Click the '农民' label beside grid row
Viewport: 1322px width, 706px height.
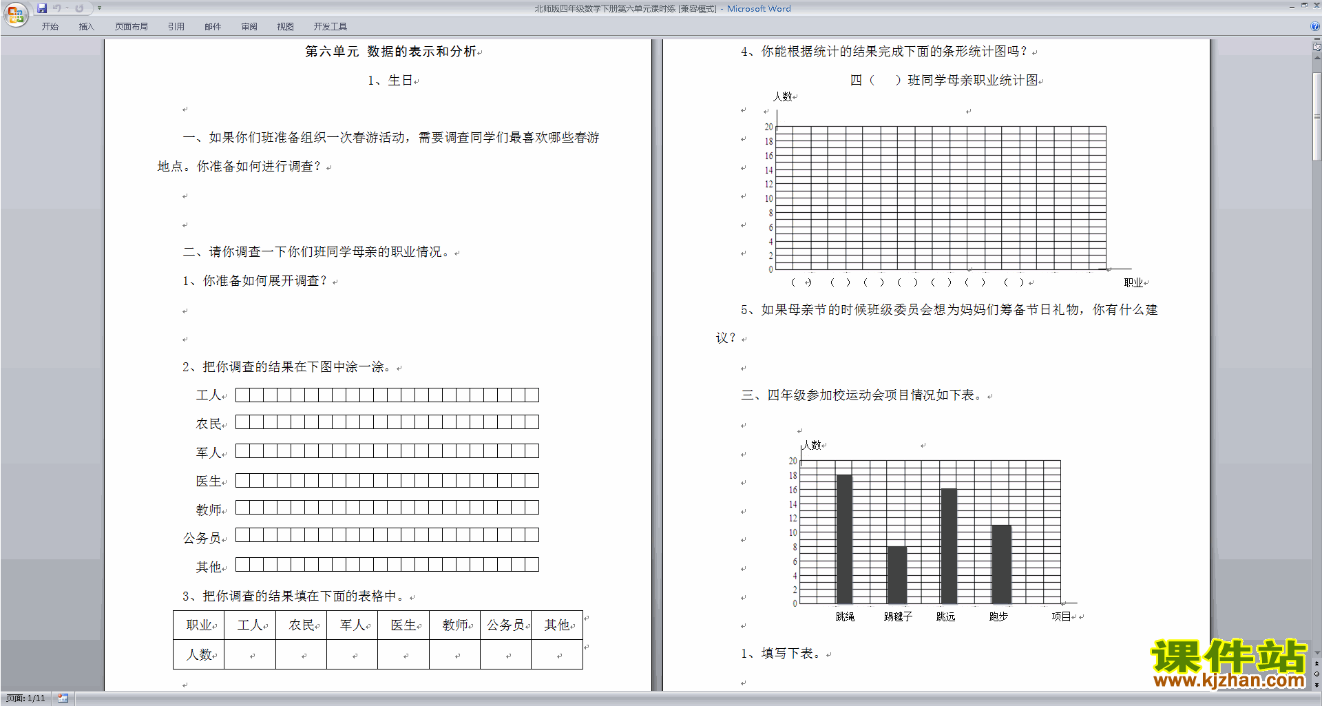(x=209, y=424)
